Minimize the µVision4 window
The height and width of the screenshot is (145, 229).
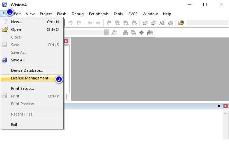coord(190,5)
